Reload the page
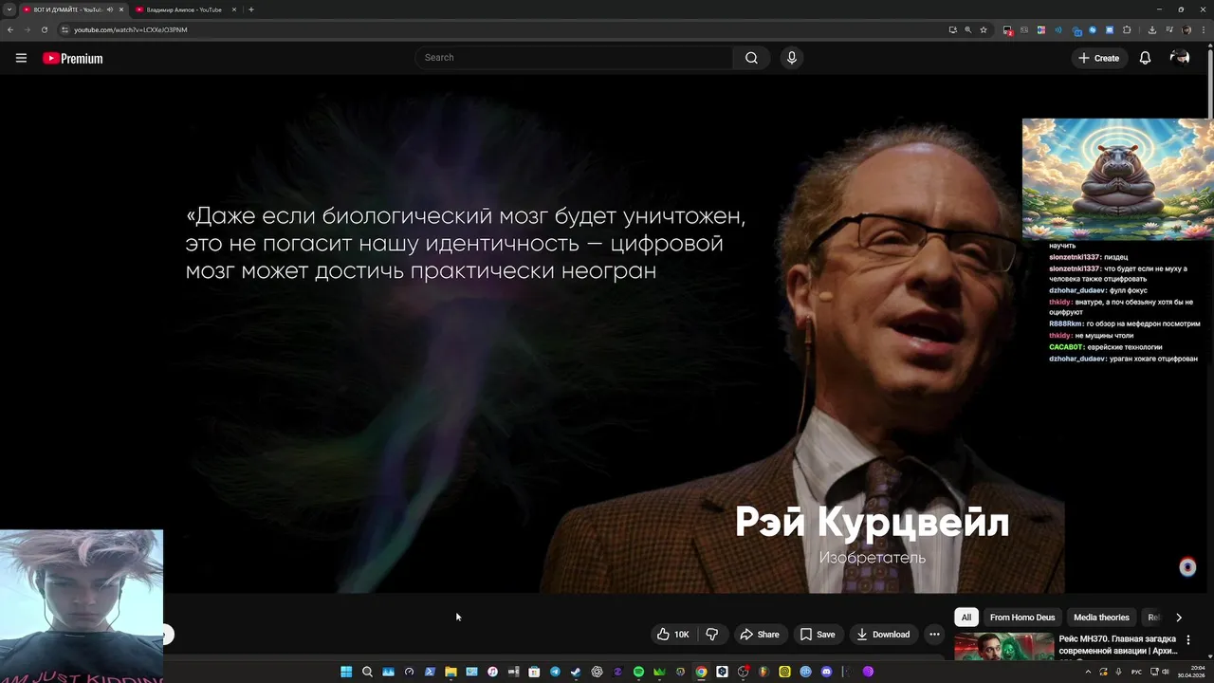Image resolution: width=1214 pixels, height=683 pixels. tap(44, 29)
